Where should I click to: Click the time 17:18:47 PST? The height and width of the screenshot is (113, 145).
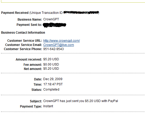(x=53, y=84)
